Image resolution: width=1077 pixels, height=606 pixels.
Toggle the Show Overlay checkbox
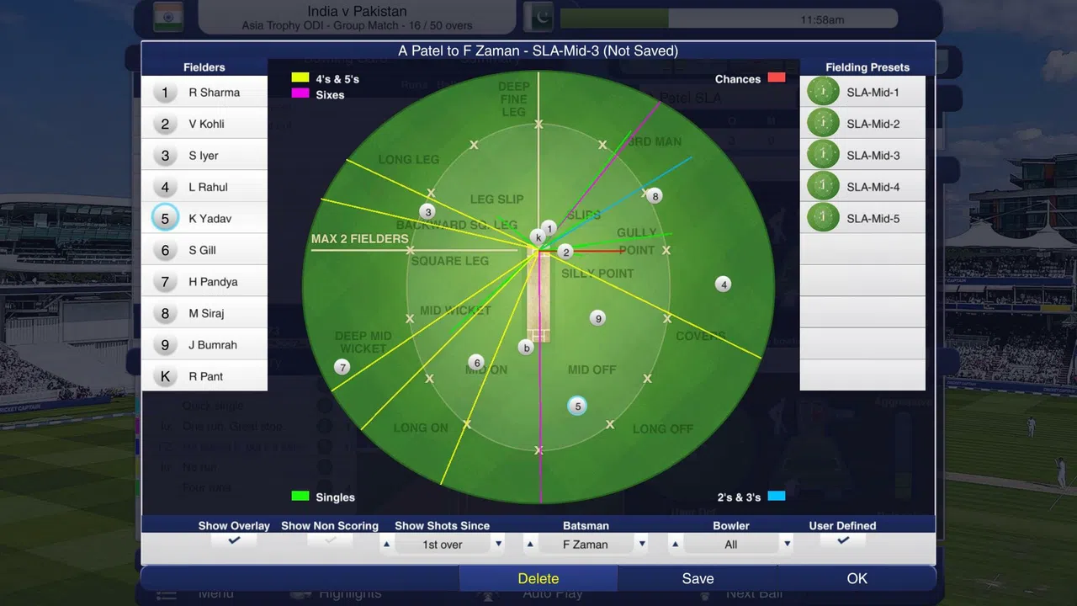point(234,541)
